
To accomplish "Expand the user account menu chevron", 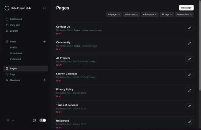I will (13, 120).
